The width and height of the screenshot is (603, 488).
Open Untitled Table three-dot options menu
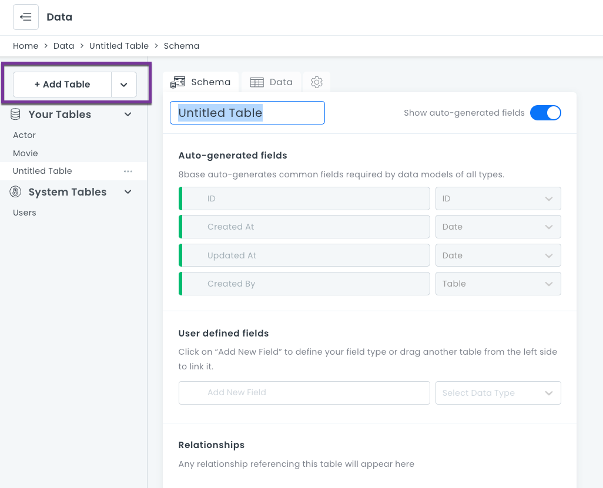[x=128, y=171]
